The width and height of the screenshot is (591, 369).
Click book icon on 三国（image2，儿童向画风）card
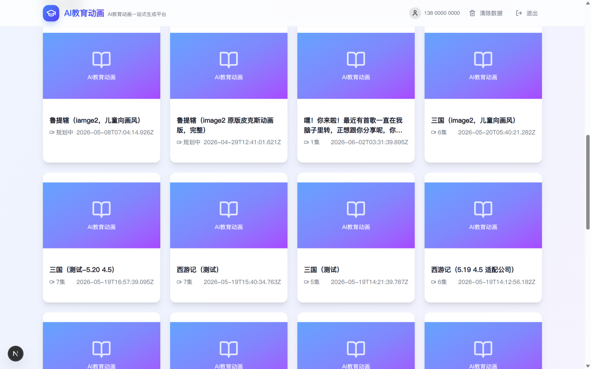click(483, 60)
